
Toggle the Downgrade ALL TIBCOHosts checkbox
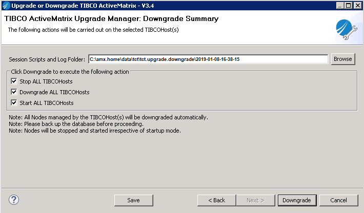coord(14,92)
